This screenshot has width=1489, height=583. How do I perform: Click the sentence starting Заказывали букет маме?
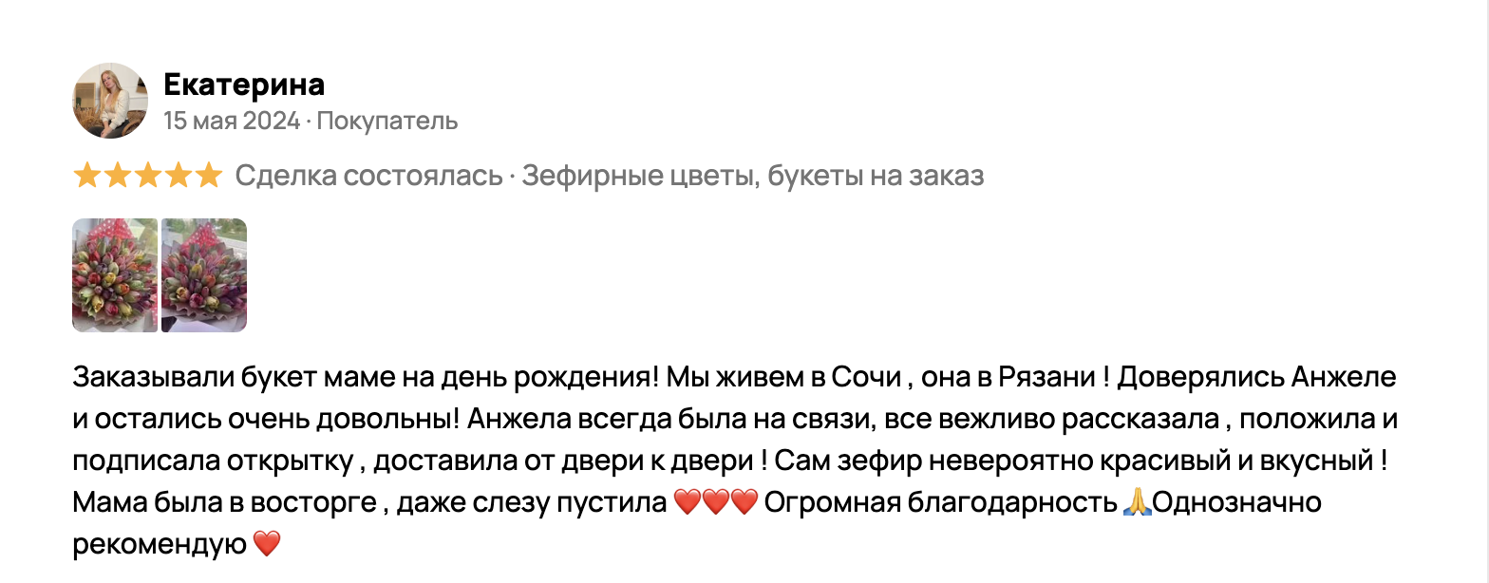coord(366,377)
